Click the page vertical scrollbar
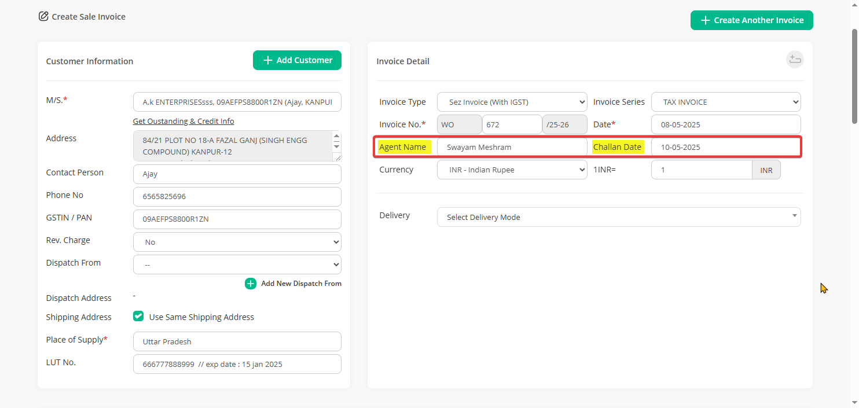This screenshot has width=859, height=408. [854, 75]
